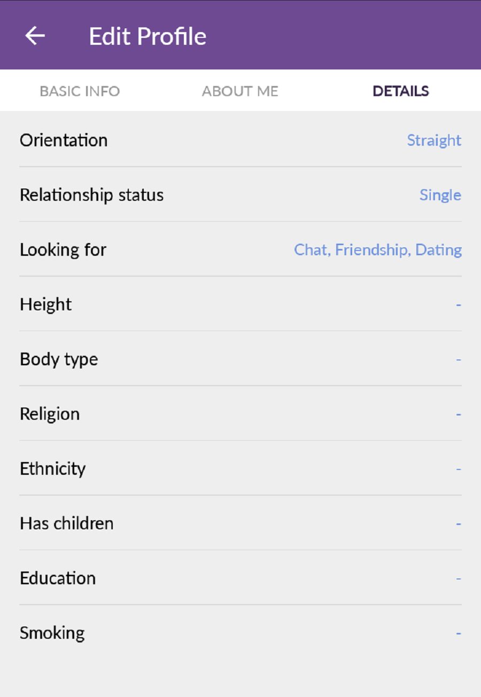
Task: Tap the Edit Profile title
Action: pyautogui.click(x=148, y=36)
